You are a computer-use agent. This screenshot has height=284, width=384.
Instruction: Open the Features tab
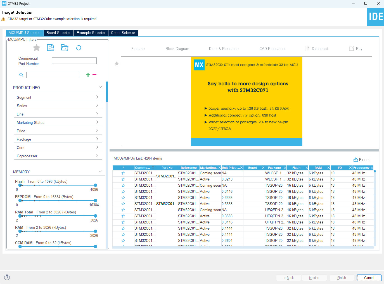pos(138,49)
